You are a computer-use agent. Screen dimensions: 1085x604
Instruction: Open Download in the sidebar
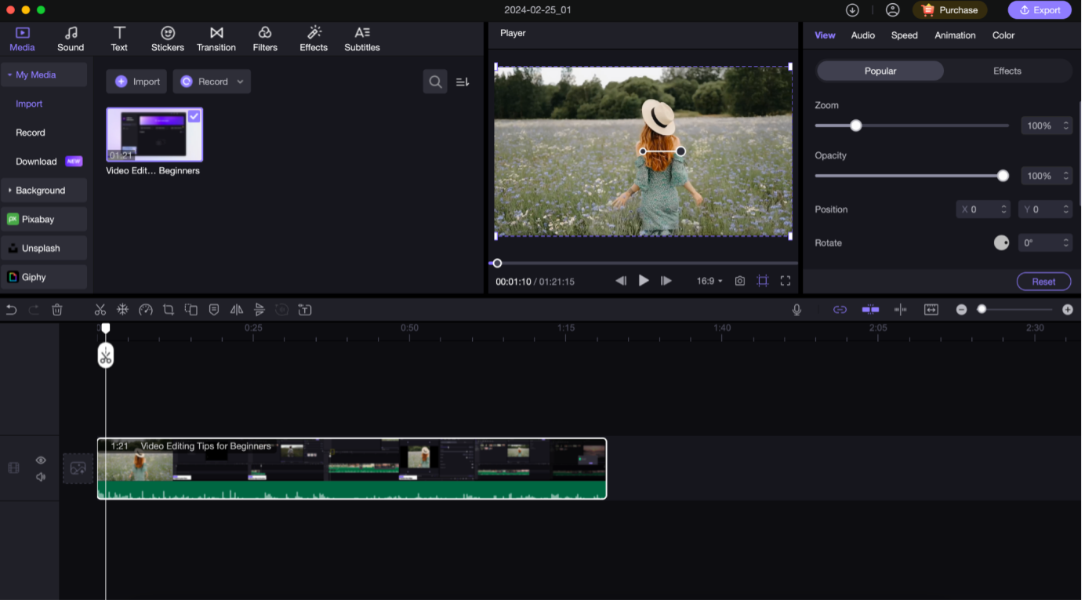point(37,162)
